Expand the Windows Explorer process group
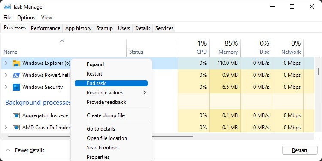The height and width of the screenshot is (161, 322). click(6, 63)
